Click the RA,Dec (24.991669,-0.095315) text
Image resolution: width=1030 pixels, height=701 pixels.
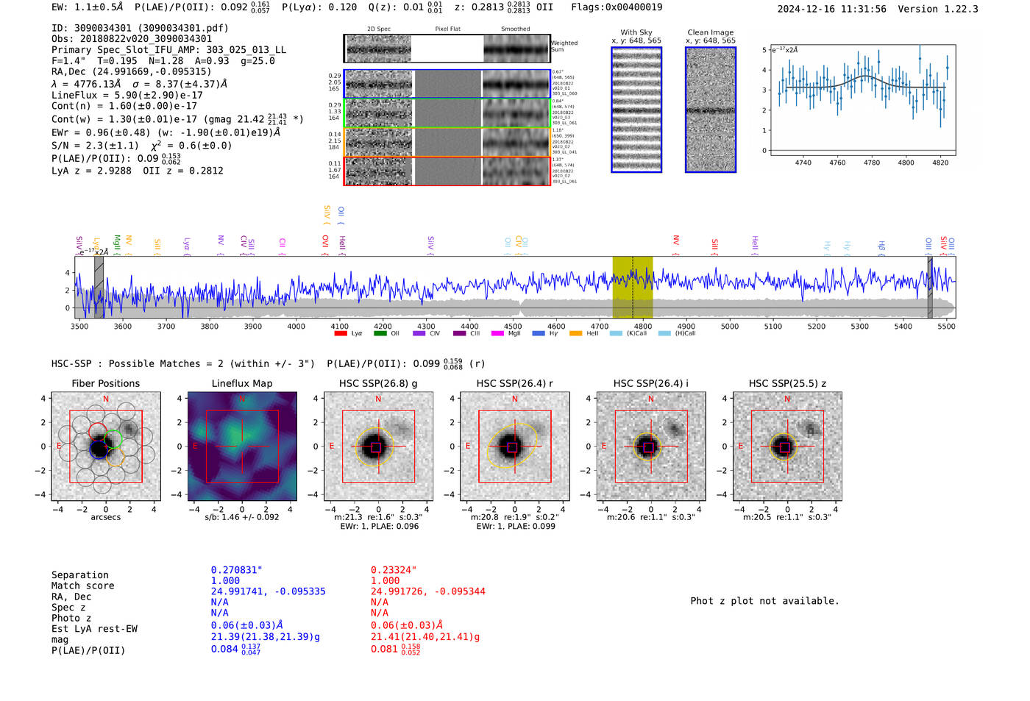(131, 71)
